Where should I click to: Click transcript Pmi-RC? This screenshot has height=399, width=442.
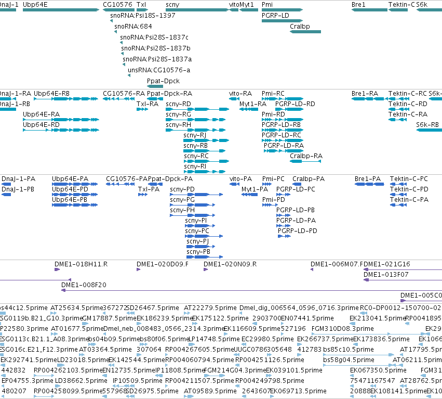[283, 99]
